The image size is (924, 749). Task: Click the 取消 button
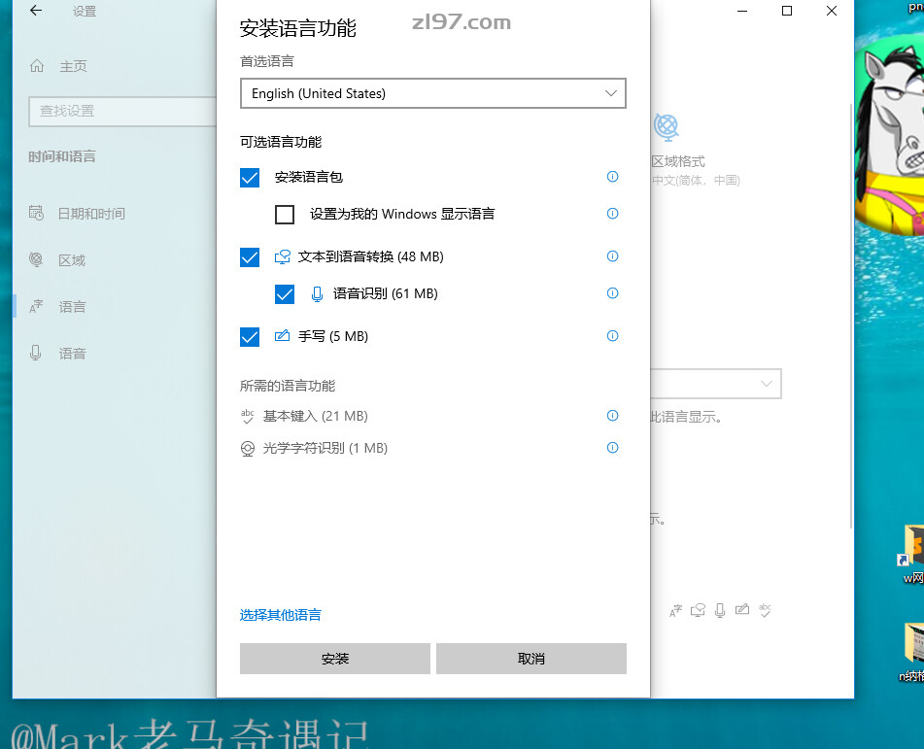click(530, 659)
